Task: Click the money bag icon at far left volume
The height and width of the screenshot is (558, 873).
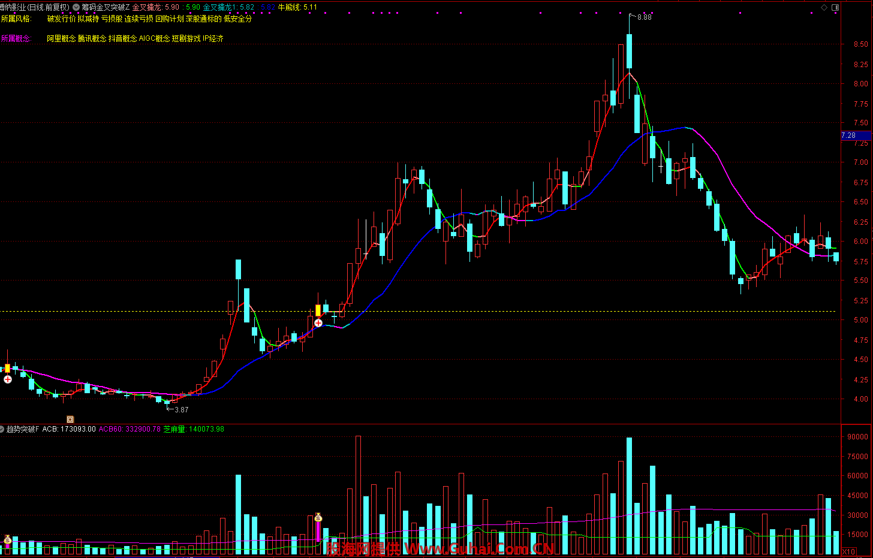Action: (x=8, y=539)
